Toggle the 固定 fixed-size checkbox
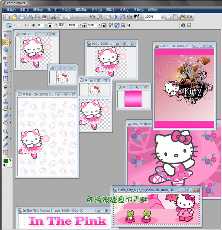 tap(56, 25)
